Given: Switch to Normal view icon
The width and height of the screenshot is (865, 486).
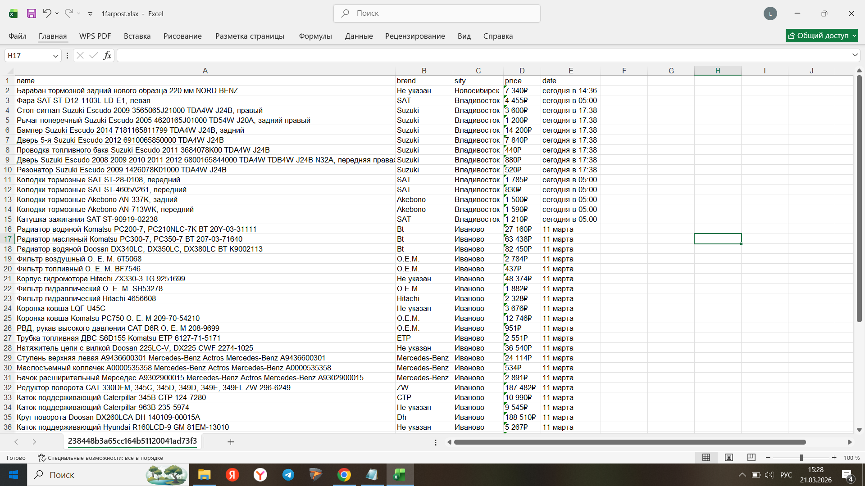Looking at the screenshot, I should 706,458.
